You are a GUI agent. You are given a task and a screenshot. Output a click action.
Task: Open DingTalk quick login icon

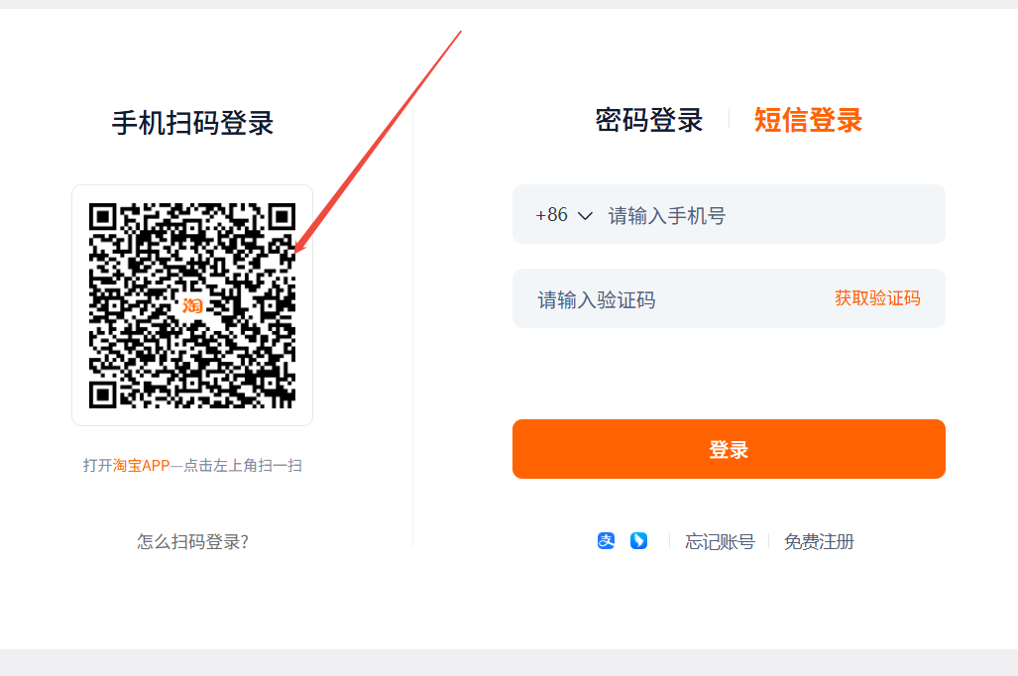639,541
